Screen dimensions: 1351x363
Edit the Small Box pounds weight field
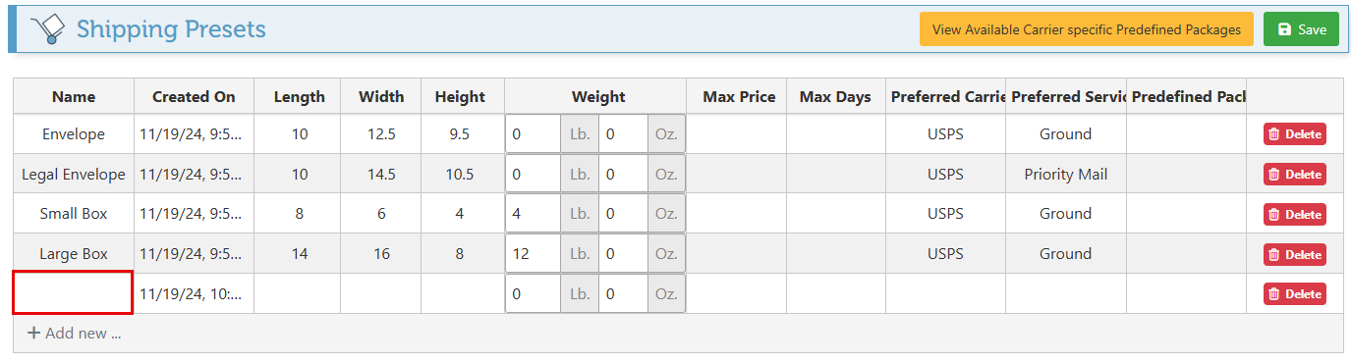click(534, 214)
